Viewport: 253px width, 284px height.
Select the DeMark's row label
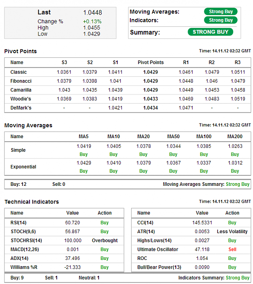[x=21, y=108]
